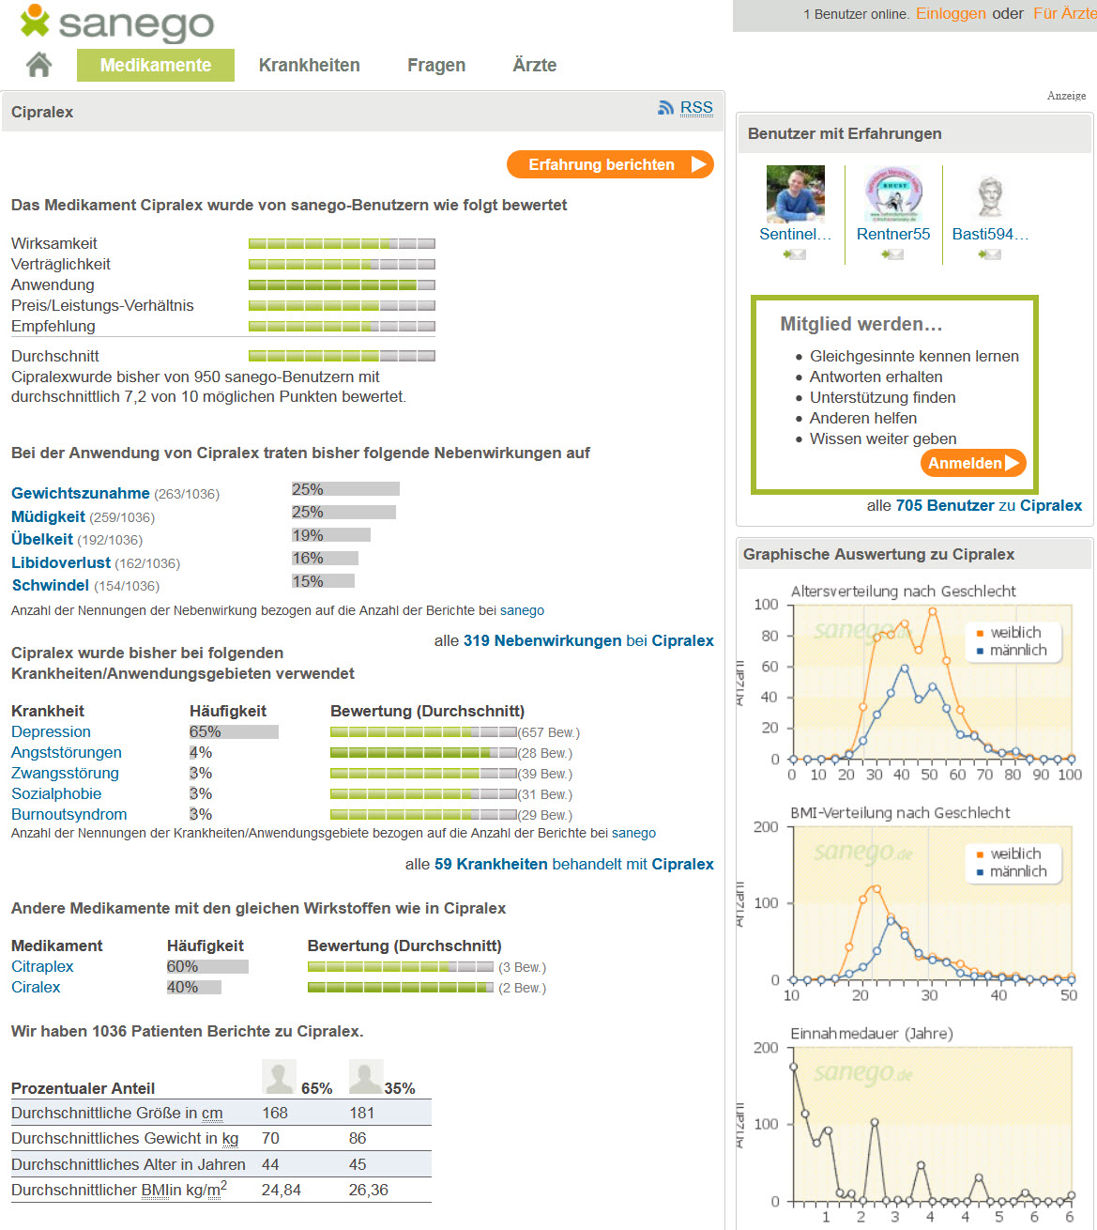The width and height of the screenshot is (1097, 1230).
Task: Click the Citraplex 60% frequency bar
Action: tap(207, 966)
